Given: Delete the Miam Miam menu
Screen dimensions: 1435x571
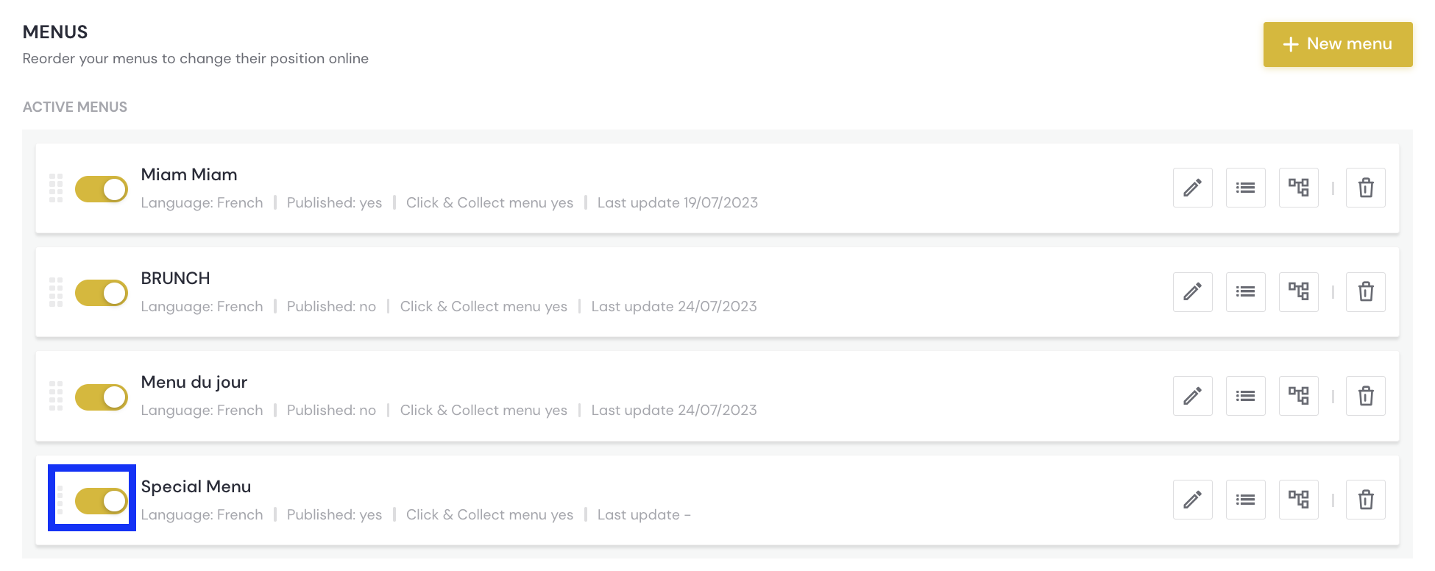Looking at the screenshot, I should [x=1365, y=188].
